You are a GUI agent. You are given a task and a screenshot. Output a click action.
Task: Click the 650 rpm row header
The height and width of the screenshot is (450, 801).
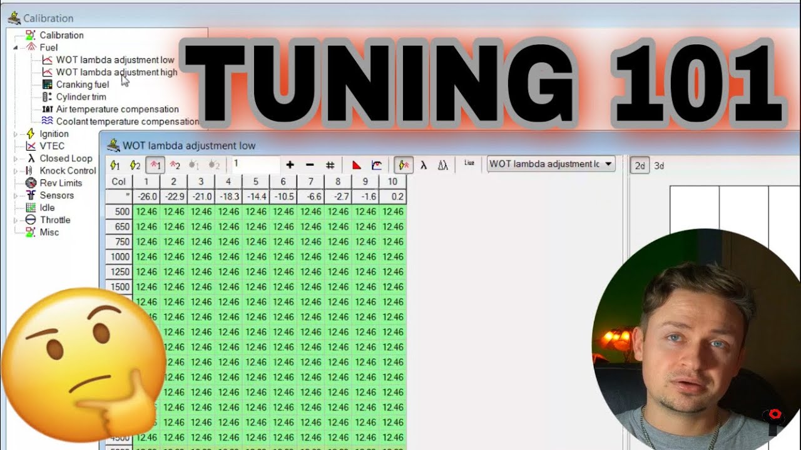tap(119, 227)
